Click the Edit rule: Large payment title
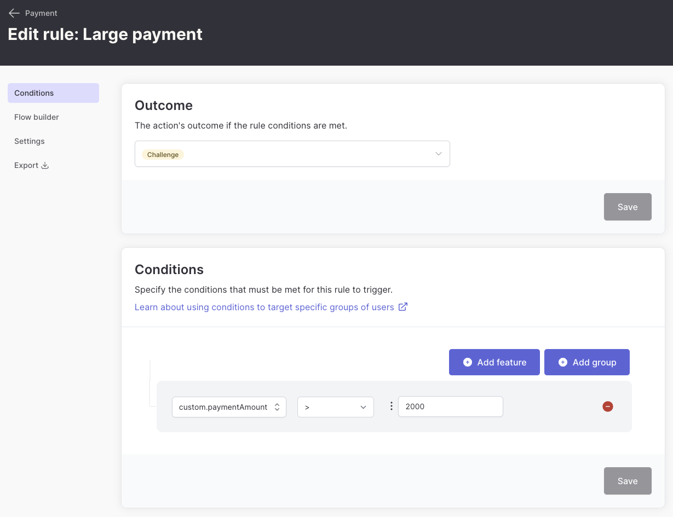673x517 pixels. 105,34
